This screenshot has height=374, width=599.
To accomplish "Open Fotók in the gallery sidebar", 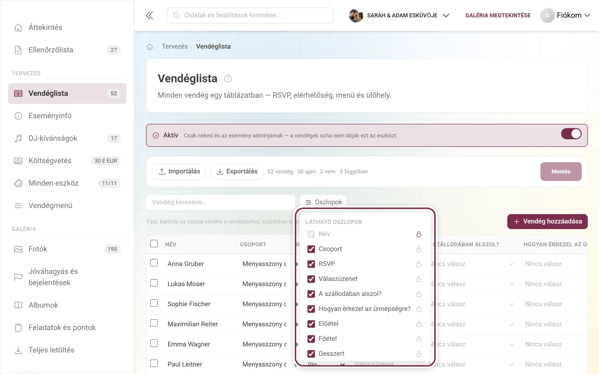I will [x=67, y=249].
